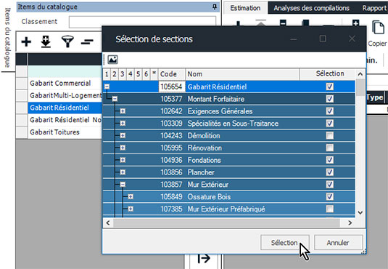The image size is (388, 269).
Task: Switch to Analyses des compilations tab
Action: pyautogui.click(x=311, y=8)
